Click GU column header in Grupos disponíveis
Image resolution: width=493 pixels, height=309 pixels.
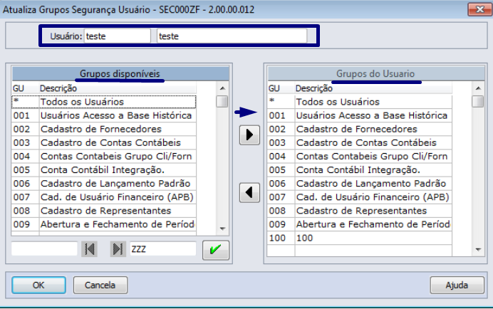[25, 88]
